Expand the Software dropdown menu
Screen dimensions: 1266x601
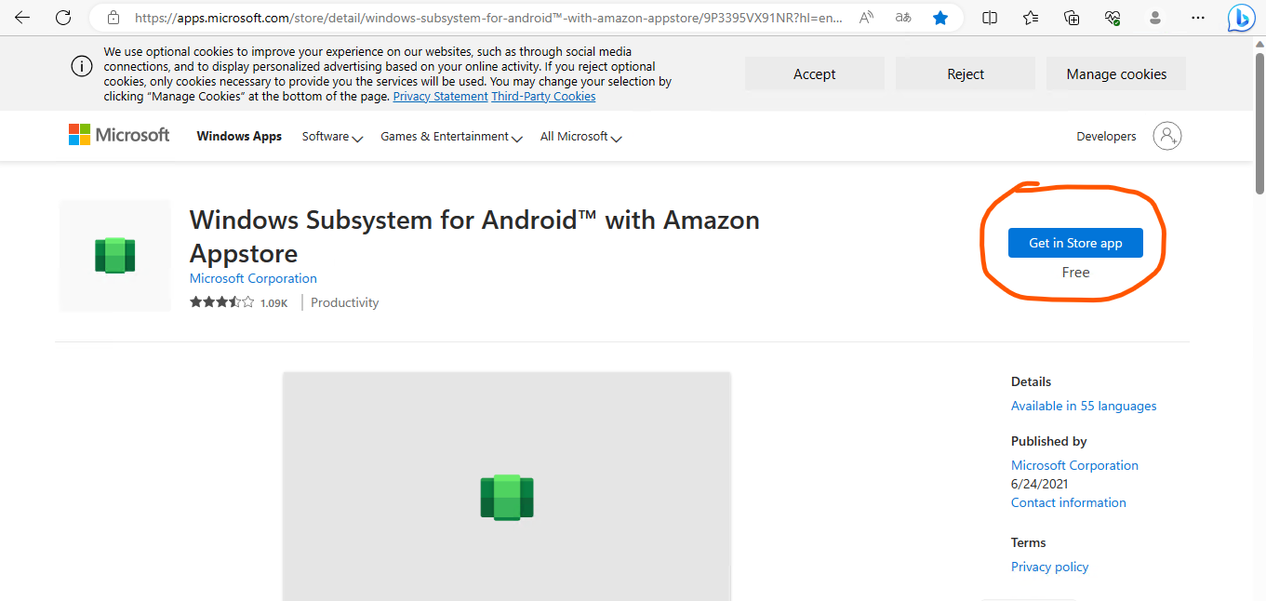332,137
